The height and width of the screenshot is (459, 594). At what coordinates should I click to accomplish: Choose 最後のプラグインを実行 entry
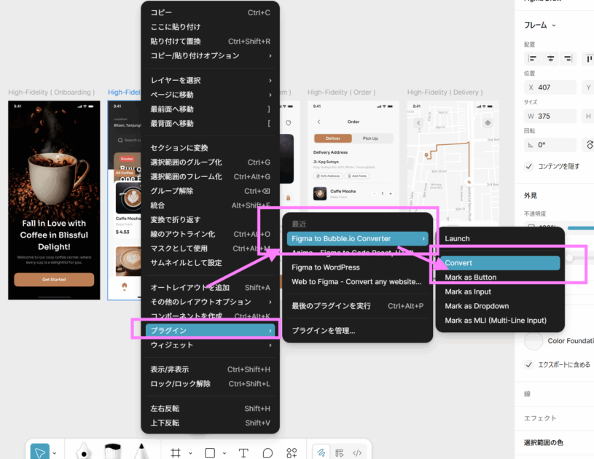tap(358, 306)
